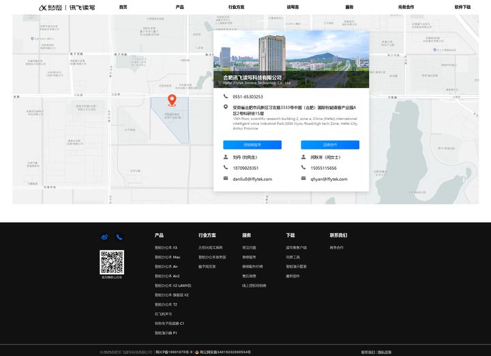Open footer link 智能办公本政务版
The width and height of the screenshot is (491, 356).
212,257
